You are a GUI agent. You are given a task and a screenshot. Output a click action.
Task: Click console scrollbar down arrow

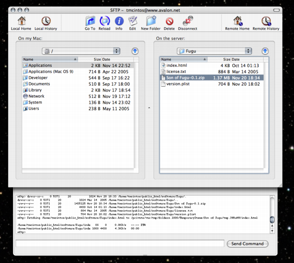click(272, 231)
